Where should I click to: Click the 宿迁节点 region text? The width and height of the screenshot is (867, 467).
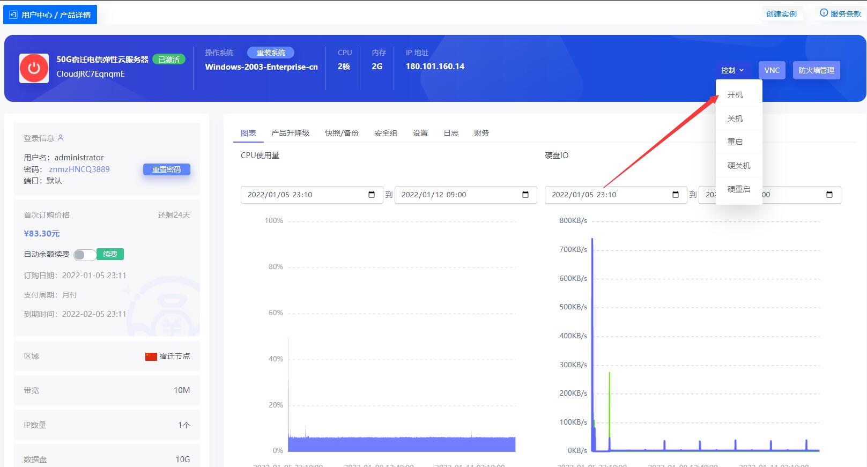[x=175, y=357]
